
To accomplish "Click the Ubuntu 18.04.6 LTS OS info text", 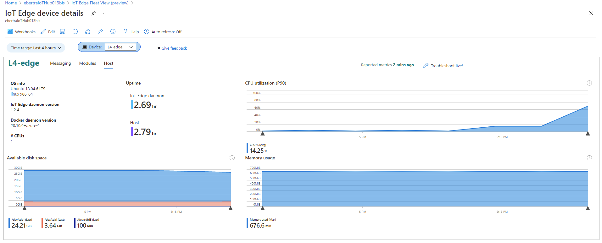I will pos(28,89).
